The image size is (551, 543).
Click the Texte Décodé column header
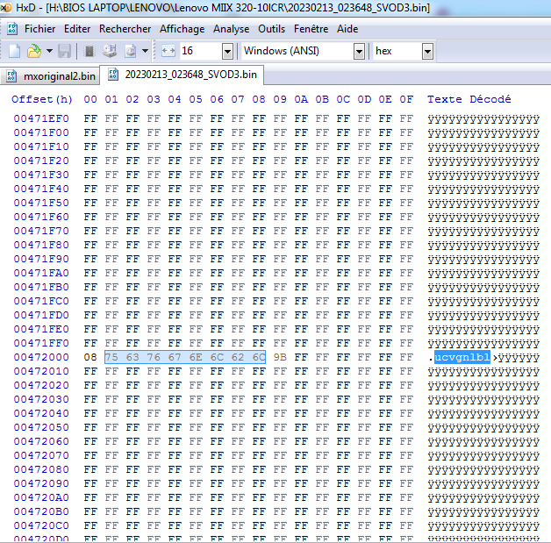tap(469, 99)
